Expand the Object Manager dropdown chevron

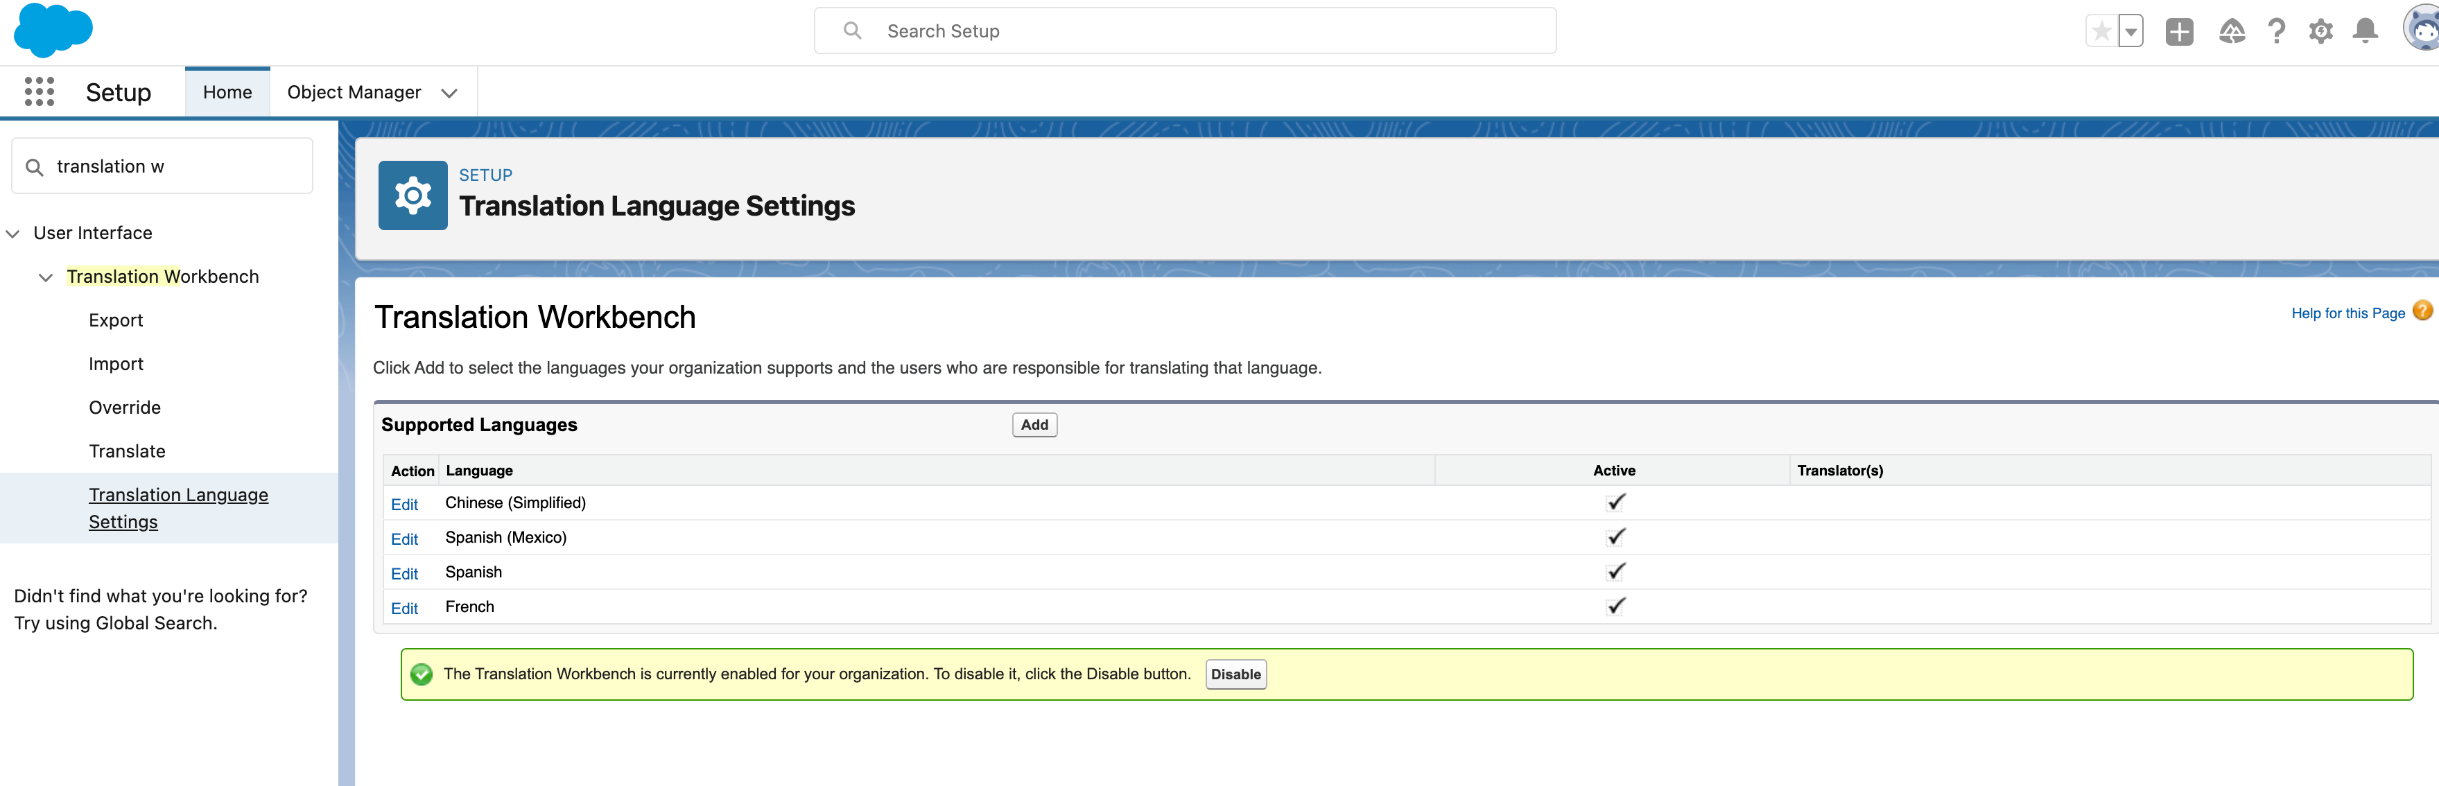(x=450, y=93)
